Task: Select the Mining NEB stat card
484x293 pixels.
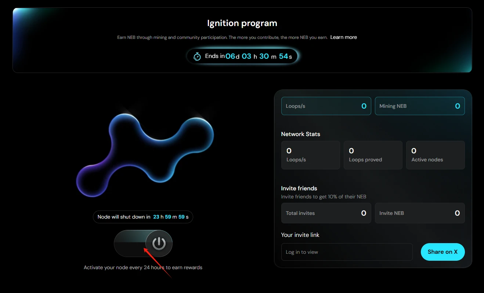Action: click(419, 106)
